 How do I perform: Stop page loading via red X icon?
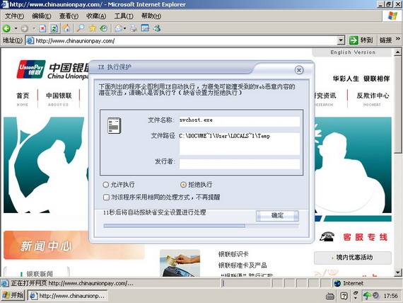click(x=42, y=28)
